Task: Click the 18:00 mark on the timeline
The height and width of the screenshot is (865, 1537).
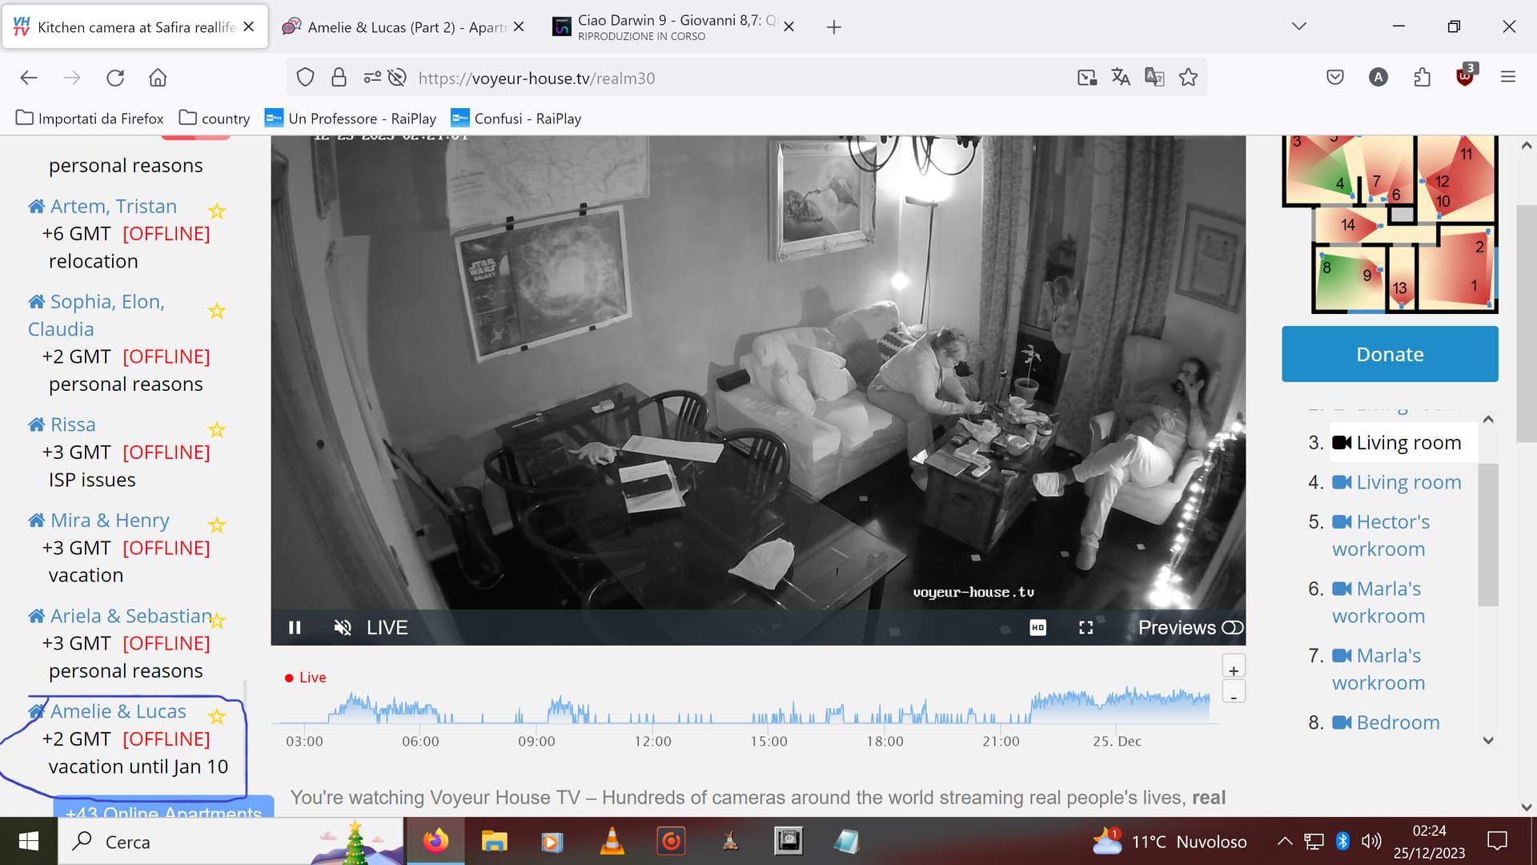Action: pyautogui.click(x=885, y=741)
